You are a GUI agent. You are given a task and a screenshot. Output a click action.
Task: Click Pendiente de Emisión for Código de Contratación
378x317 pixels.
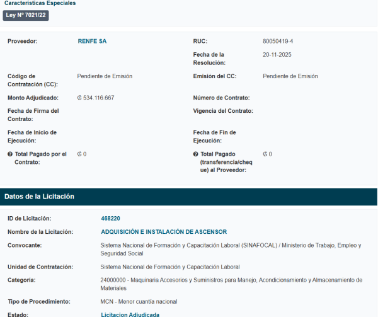105,77
